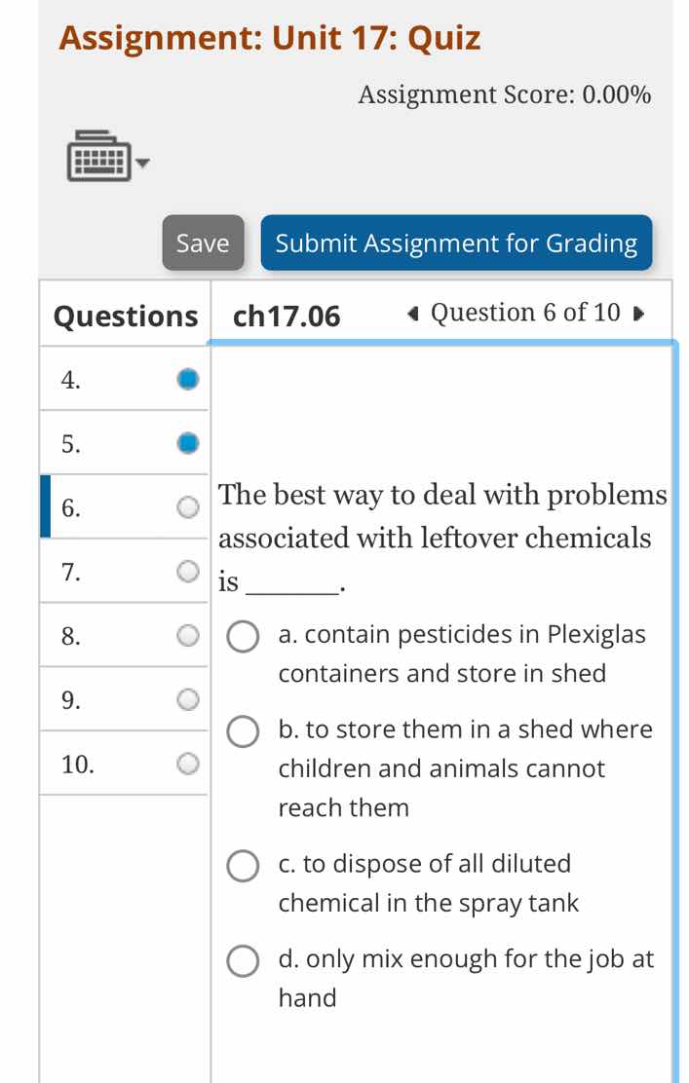The height and width of the screenshot is (1083, 689).
Task: Click the Question 6 of 10 label
Action: (x=525, y=313)
